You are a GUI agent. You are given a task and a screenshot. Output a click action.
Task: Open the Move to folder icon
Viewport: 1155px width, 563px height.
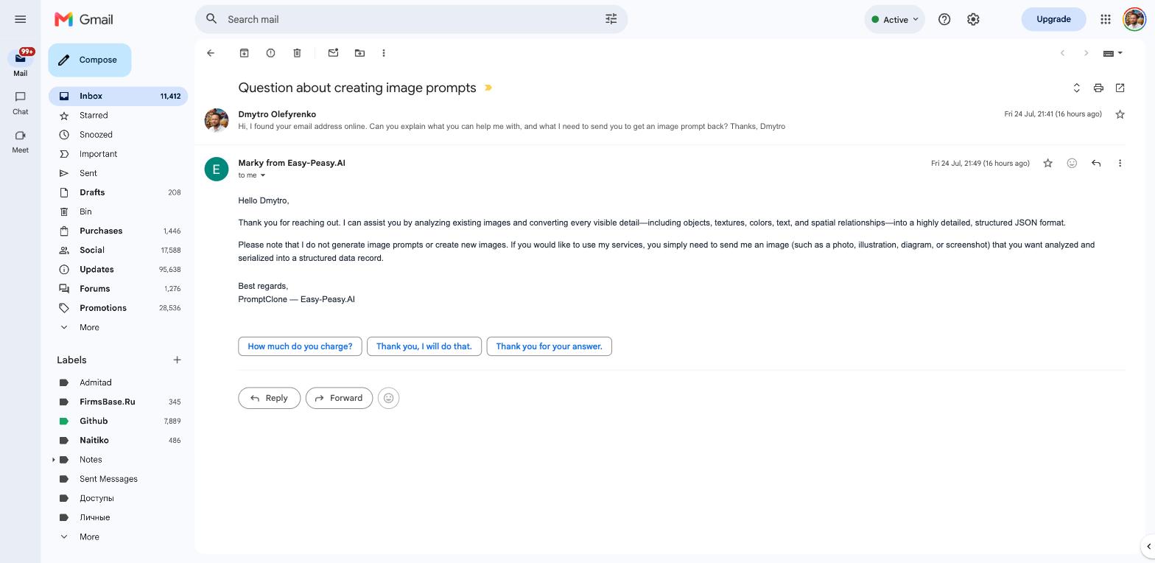[x=359, y=53]
